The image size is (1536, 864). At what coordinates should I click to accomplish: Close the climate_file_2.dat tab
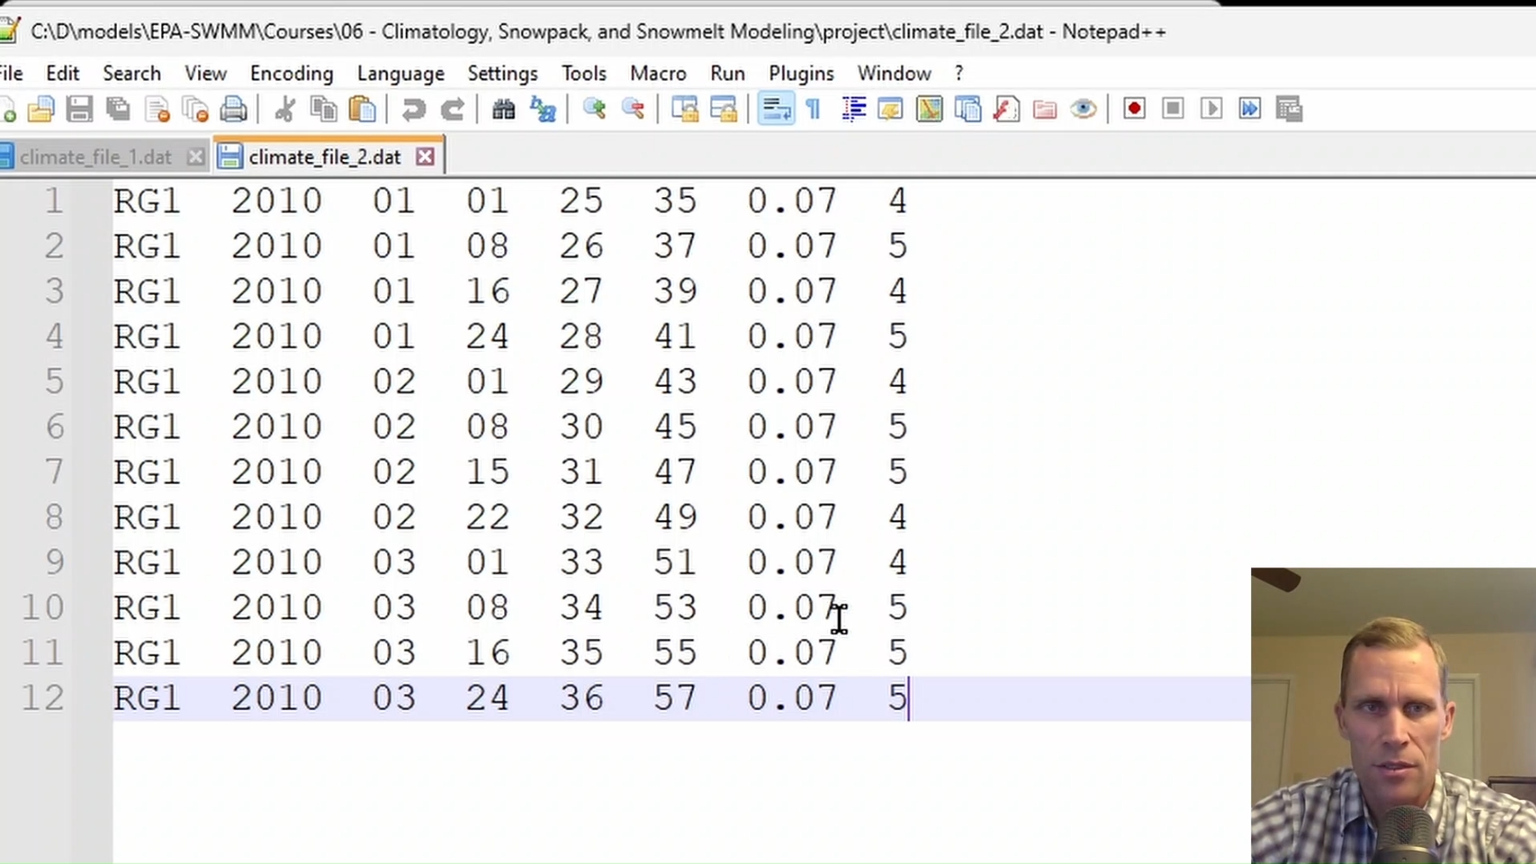[425, 157]
